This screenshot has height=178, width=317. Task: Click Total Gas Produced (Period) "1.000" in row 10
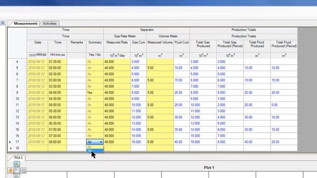coord(230,99)
